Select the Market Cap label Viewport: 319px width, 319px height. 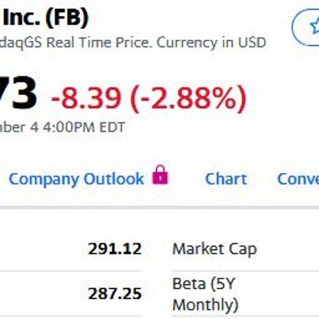[x=215, y=249]
